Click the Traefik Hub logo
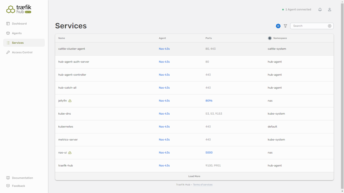This screenshot has width=344, height=193. tap(19, 9)
